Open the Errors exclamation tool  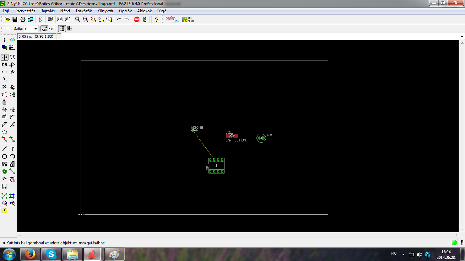point(4,211)
